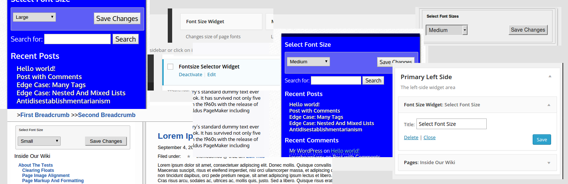The width and height of the screenshot is (568, 184).
Task: Click Save Changes next to Small dropdown
Action: coord(106,141)
